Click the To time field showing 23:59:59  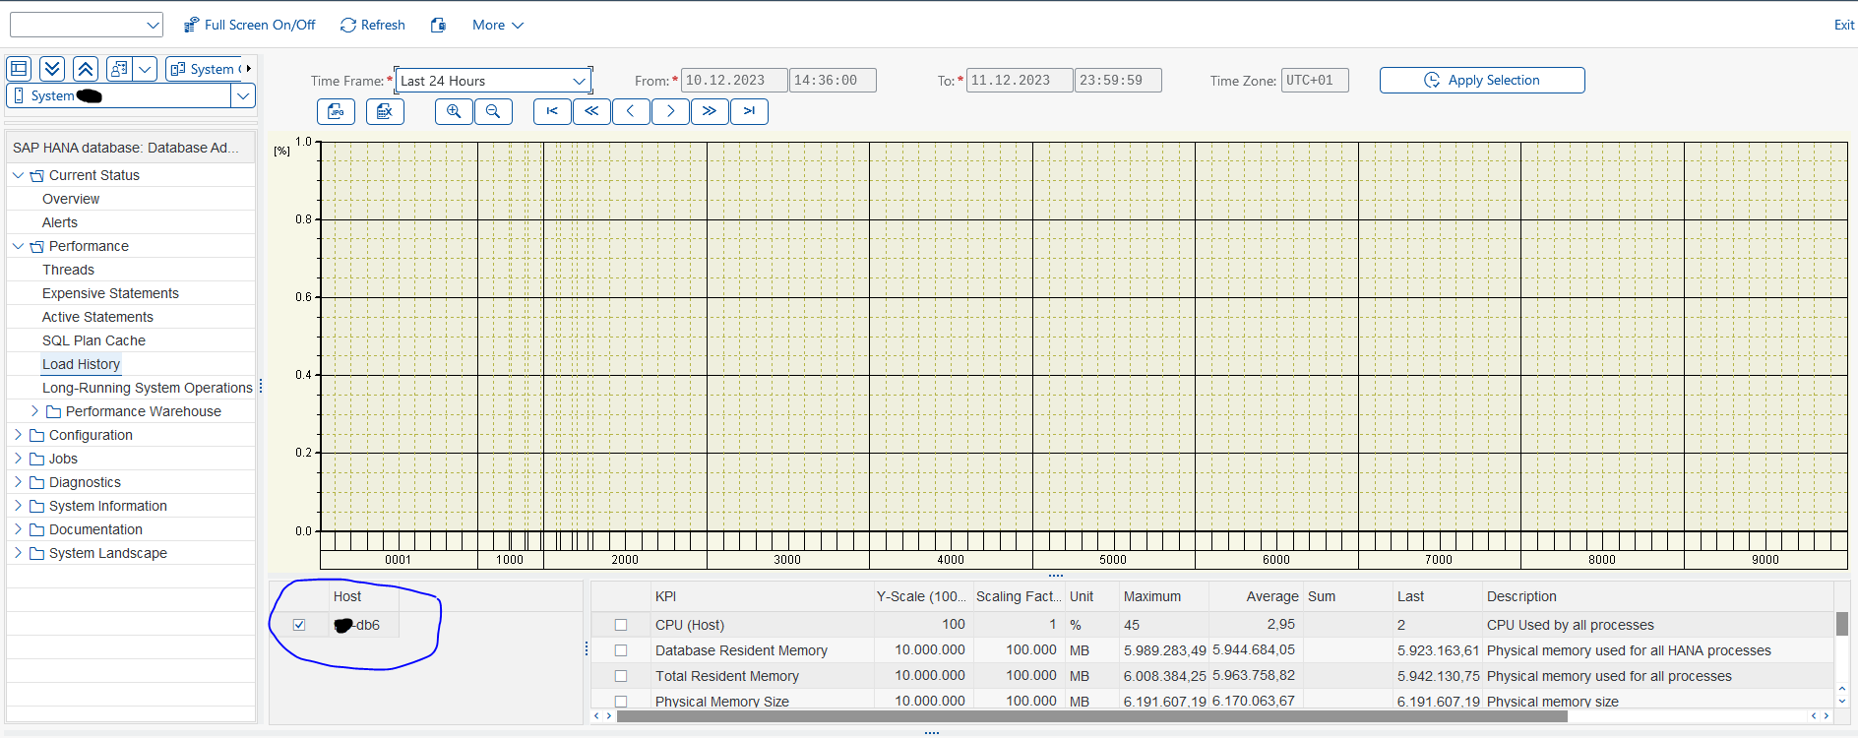[1118, 81]
